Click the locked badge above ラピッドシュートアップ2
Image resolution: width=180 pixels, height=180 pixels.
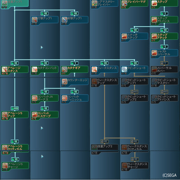[x=134, y=92]
